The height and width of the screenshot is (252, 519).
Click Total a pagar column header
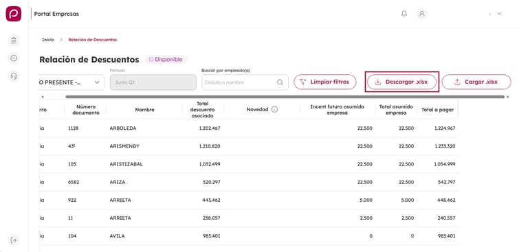[x=438, y=110]
